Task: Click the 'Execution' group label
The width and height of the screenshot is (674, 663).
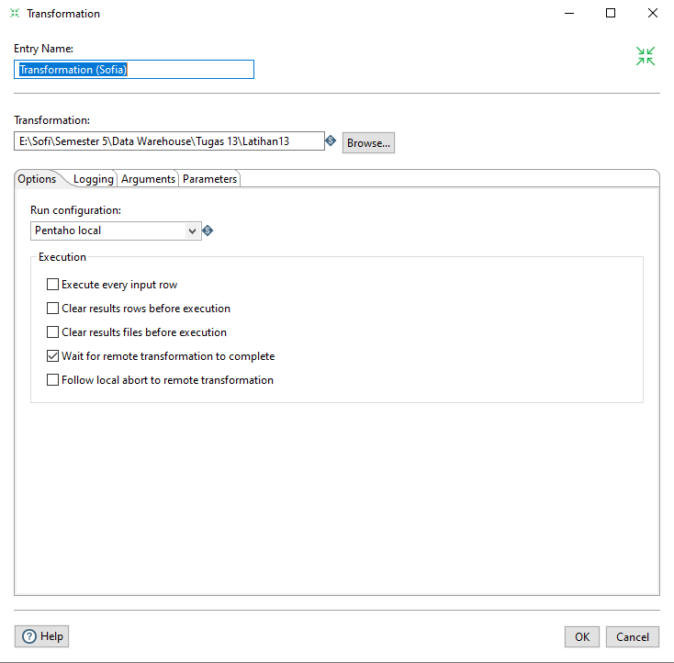Action: (x=62, y=257)
